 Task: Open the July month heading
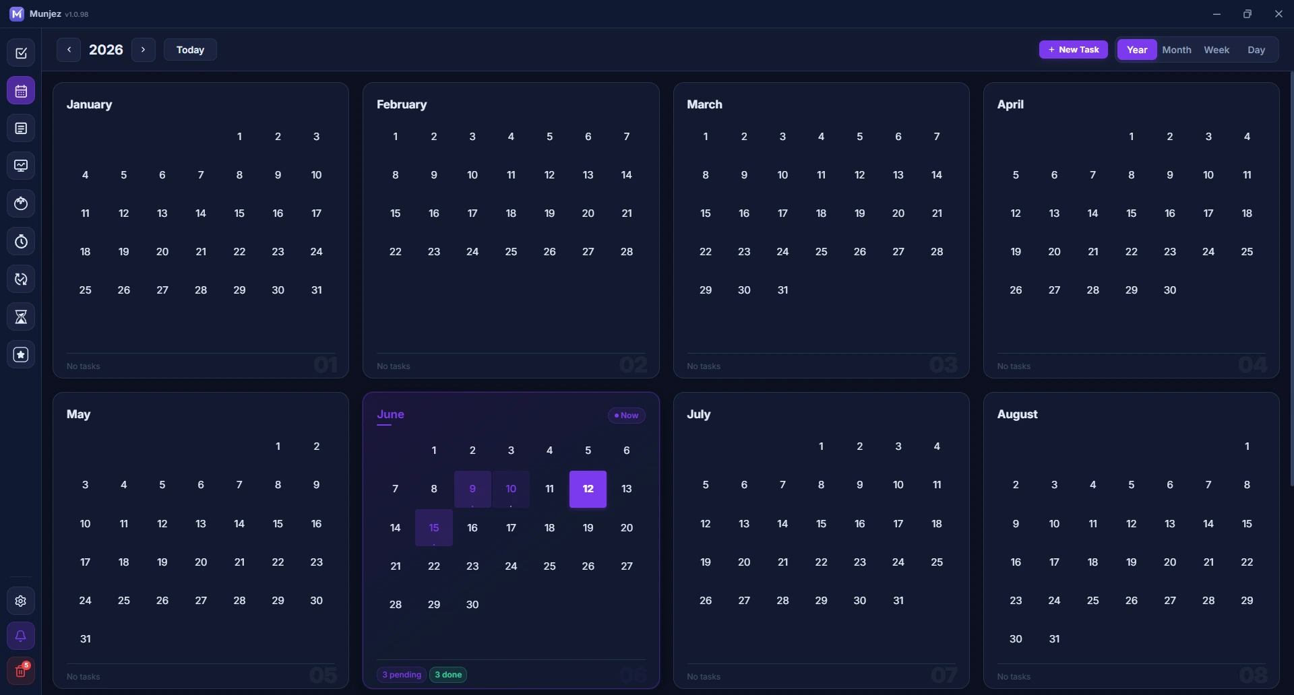(699, 415)
